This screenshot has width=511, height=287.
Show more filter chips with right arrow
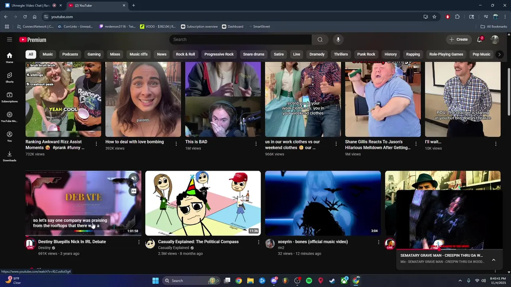pyautogui.click(x=499, y=54)
